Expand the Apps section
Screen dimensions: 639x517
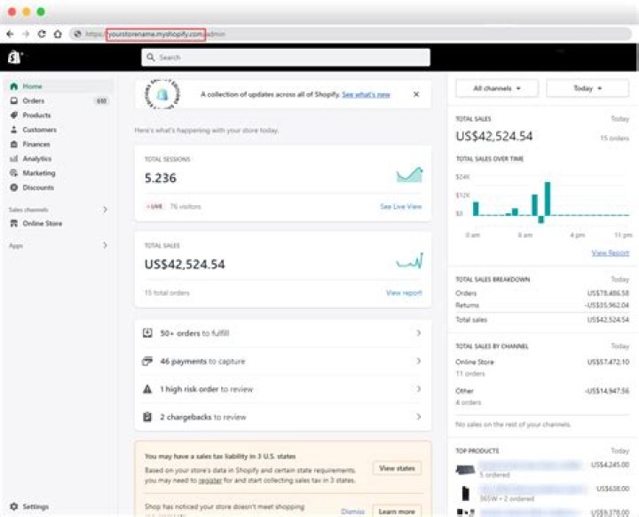[105, 245]
